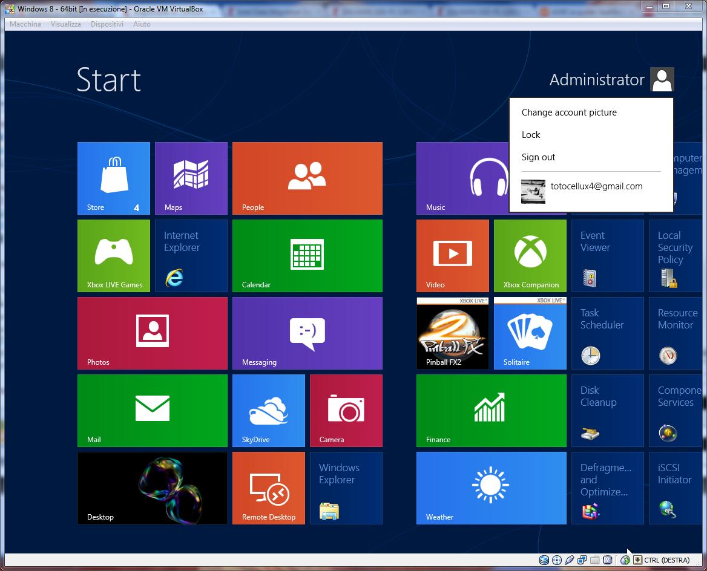
Task: Open the Aiuto menu
Action: click(142, 24)
